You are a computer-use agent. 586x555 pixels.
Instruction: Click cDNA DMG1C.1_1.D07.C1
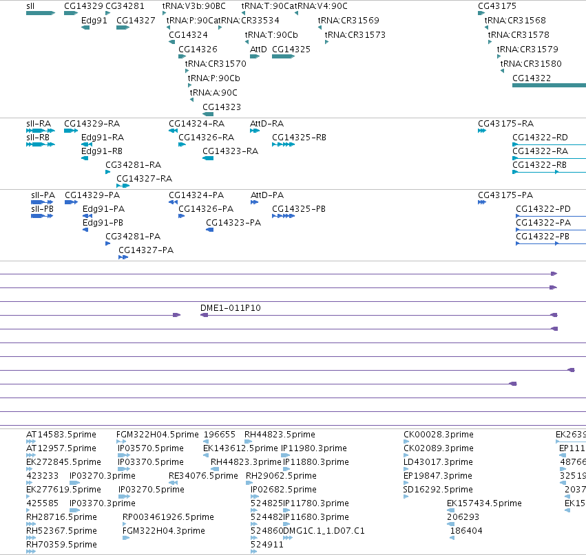[288, 538]
